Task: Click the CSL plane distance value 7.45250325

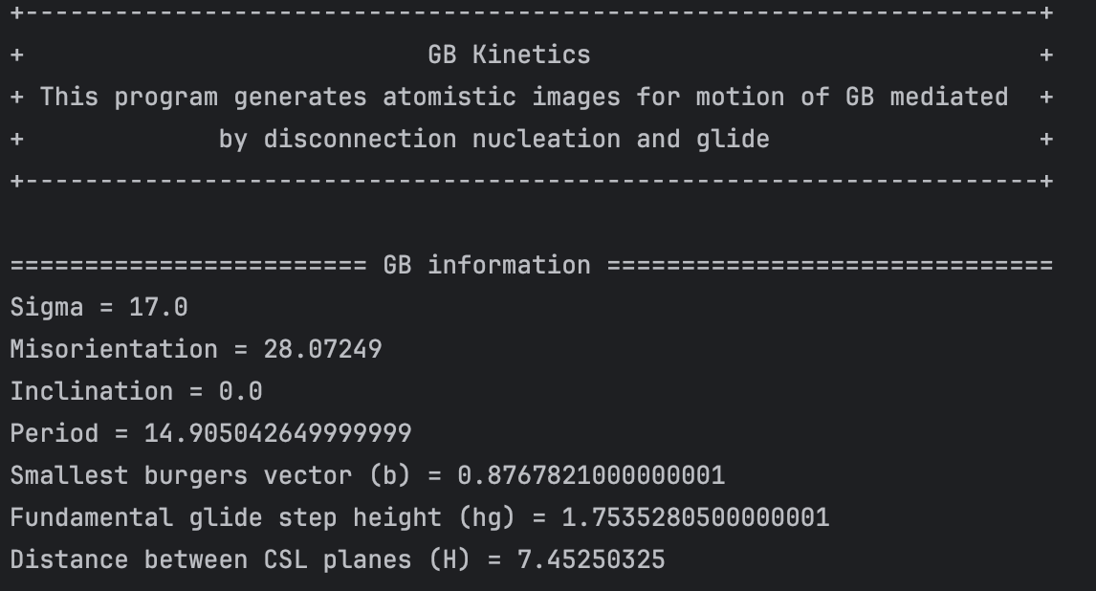Action: (x=590, y=560)
